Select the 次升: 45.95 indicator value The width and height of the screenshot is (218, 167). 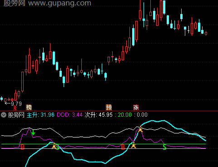point(99,115)
